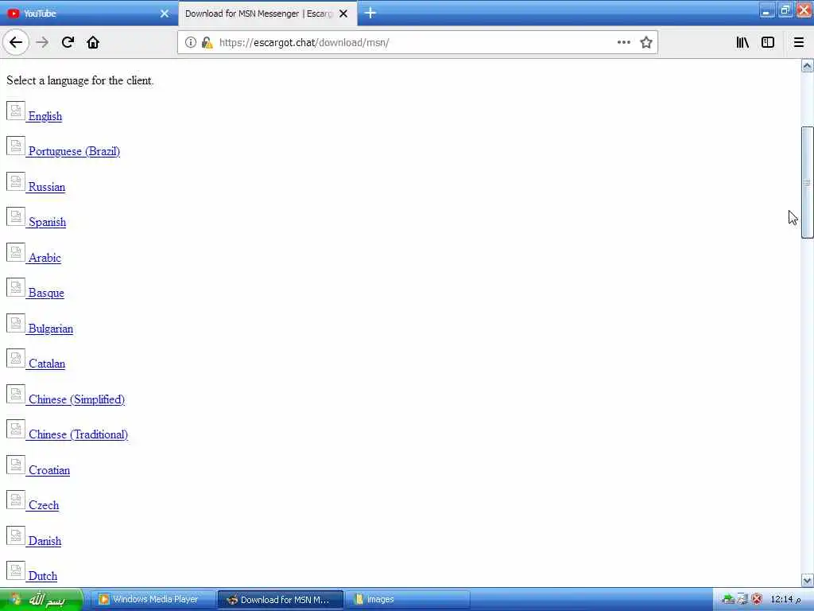This screenshot has width=814, height=611.
Task: Click the broken image icon beside Czech
Action: (16, 500)
